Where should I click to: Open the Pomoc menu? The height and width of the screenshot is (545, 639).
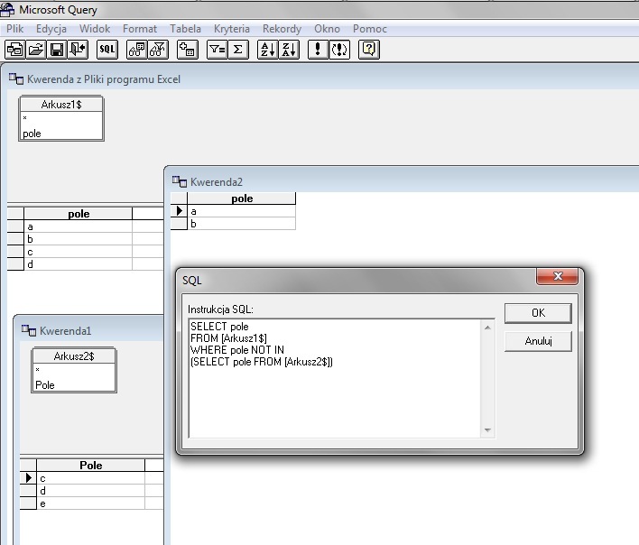tap(370, 29)
